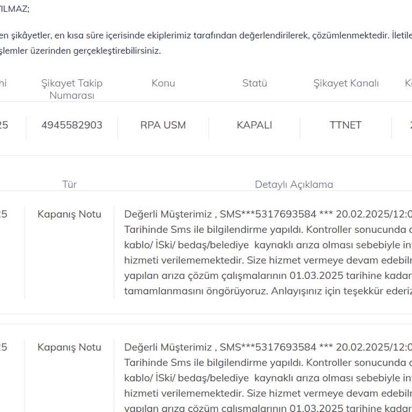The image size is (412, 412).
Task: Click the Konu column header
Action: pos(163,83)
